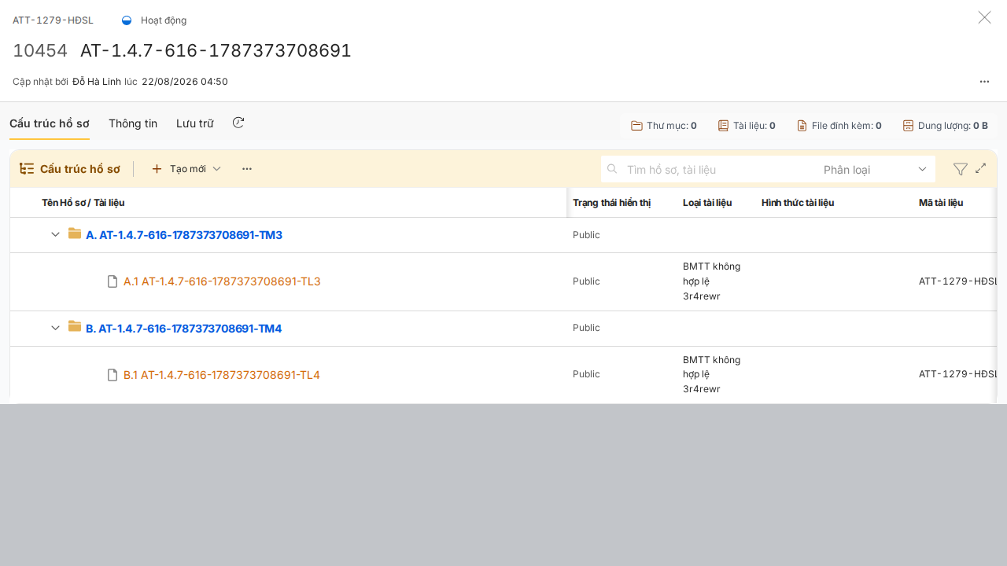Click the Hoạt động status label
The width and height of the screenshot is (1007, 566).
point(164,20)
